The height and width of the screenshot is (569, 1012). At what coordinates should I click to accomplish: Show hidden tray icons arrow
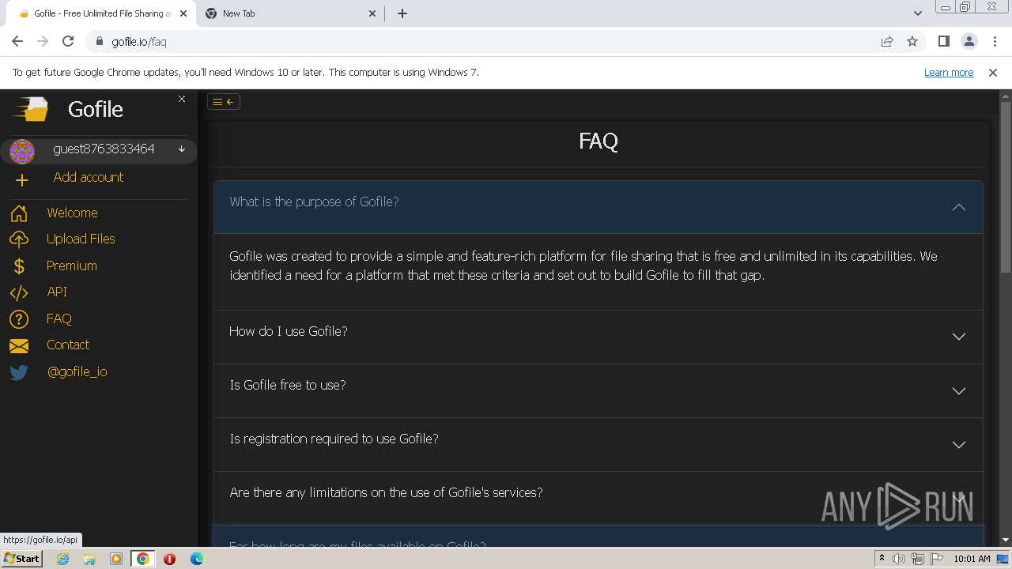(882, 558)
